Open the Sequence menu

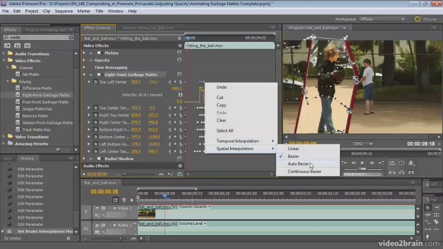point(64,11)
